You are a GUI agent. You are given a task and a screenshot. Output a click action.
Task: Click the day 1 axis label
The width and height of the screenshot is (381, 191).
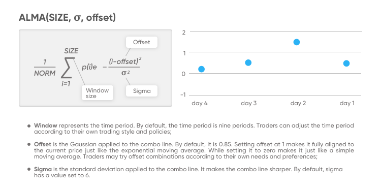pos(347,103)
